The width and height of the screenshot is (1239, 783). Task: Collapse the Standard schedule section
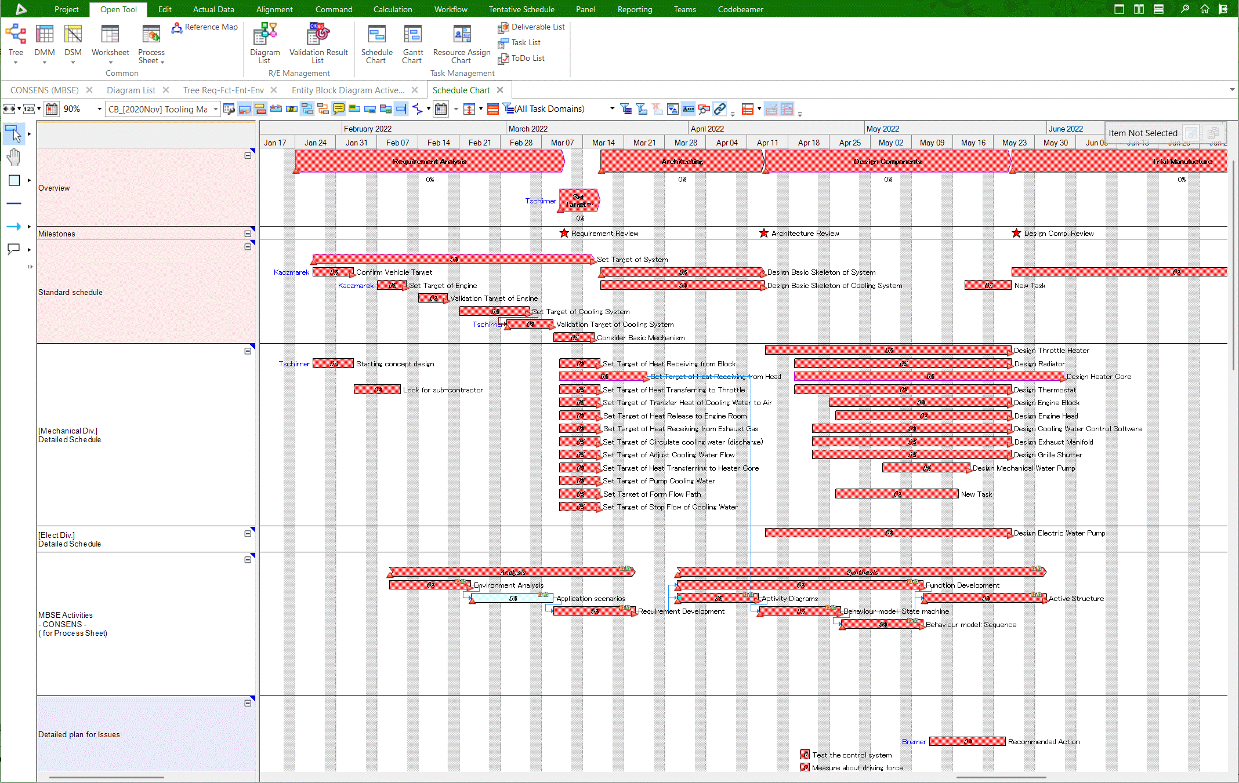248,246
